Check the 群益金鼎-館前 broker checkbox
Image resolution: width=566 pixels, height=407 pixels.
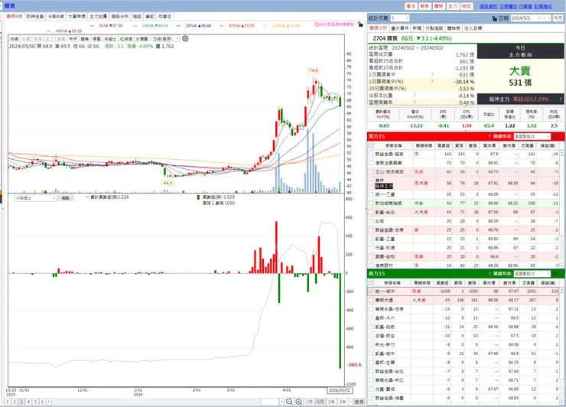(371, 154)
